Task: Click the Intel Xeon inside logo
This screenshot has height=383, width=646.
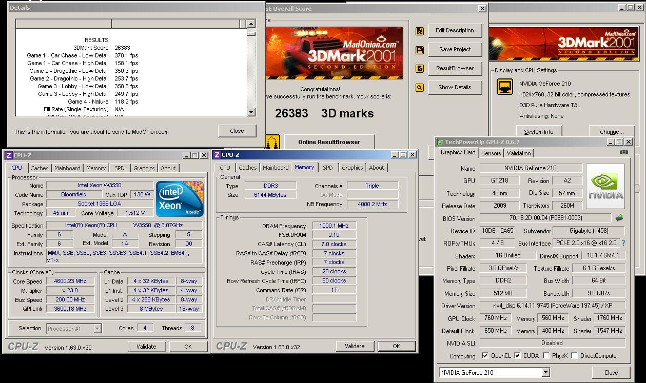Action: (180, 198)
